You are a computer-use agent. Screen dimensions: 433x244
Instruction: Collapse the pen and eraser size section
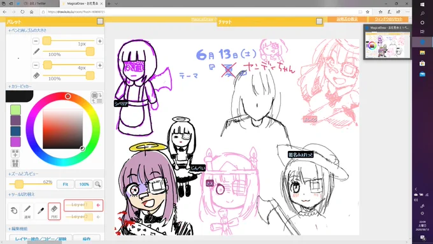click(27, 31)
